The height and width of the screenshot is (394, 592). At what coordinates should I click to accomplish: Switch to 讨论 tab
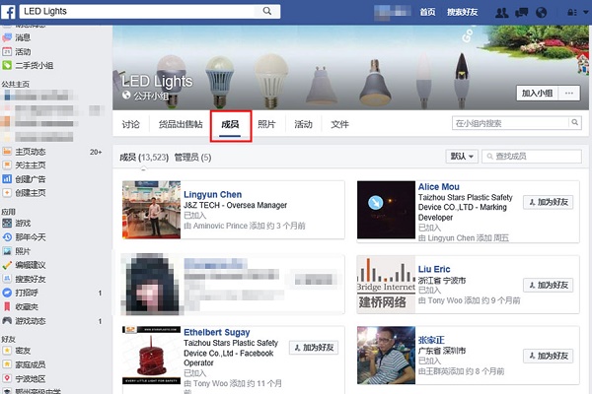[130, 124]
